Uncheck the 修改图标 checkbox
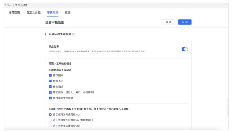 50,75
